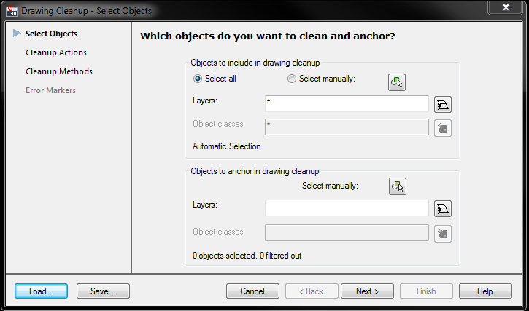Click the Load... button
The height and width of the screenshot is (311, 529).
tap(41, 291)
